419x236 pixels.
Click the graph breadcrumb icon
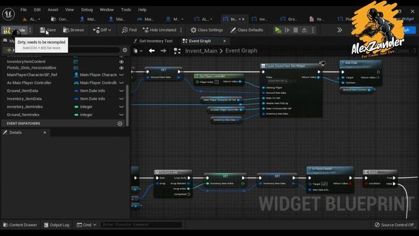pos(177,51)
